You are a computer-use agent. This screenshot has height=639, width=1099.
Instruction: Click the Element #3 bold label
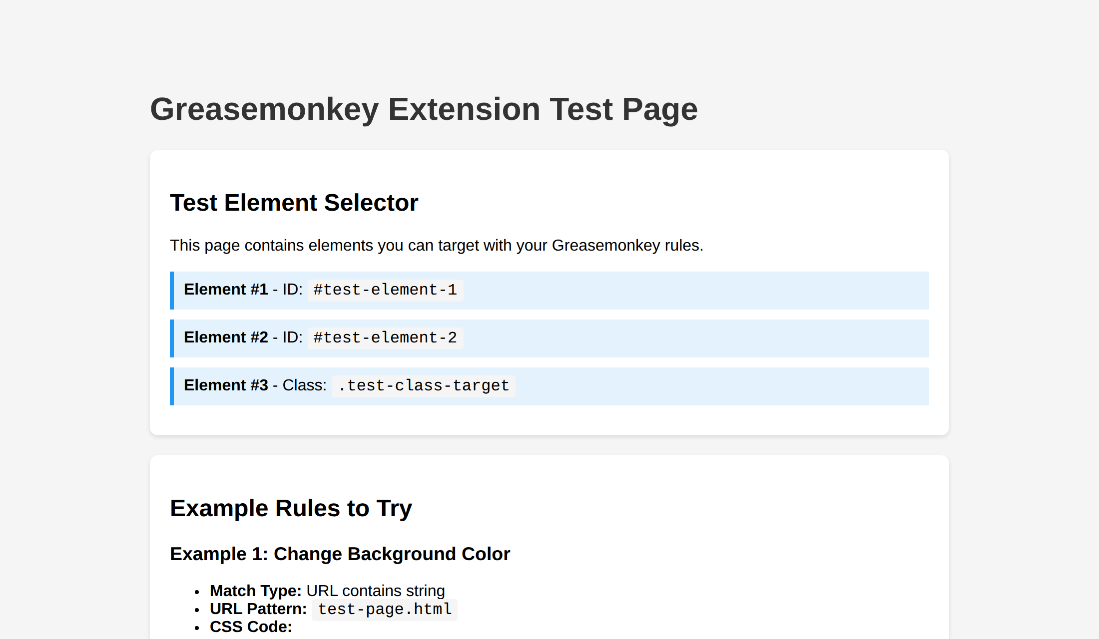(x=226, y=385)
